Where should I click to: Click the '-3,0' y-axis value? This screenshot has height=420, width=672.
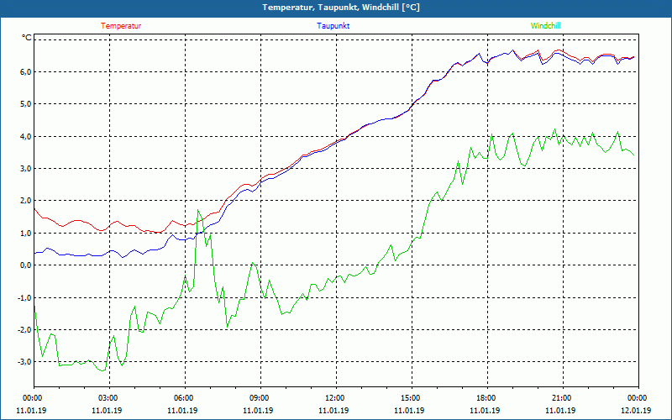pyautogui.click(x=24, y=362)
